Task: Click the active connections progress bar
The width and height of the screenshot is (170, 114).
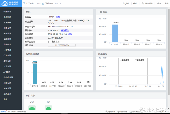Action: tap(62, 45)
